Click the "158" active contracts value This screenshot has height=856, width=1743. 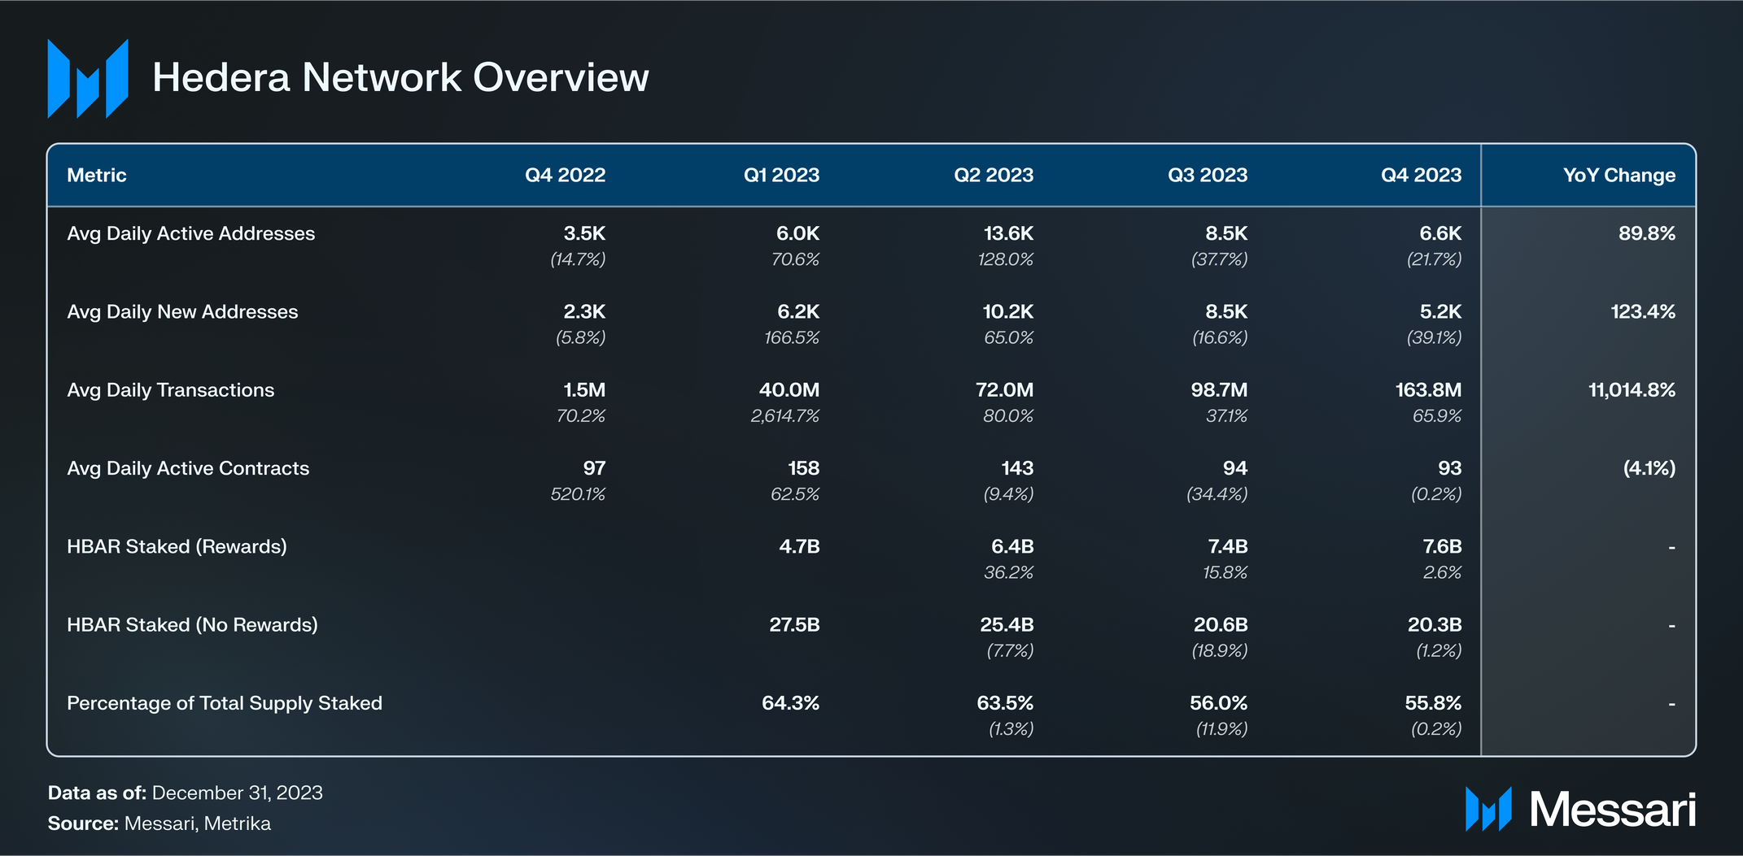(x=804, y=468)
